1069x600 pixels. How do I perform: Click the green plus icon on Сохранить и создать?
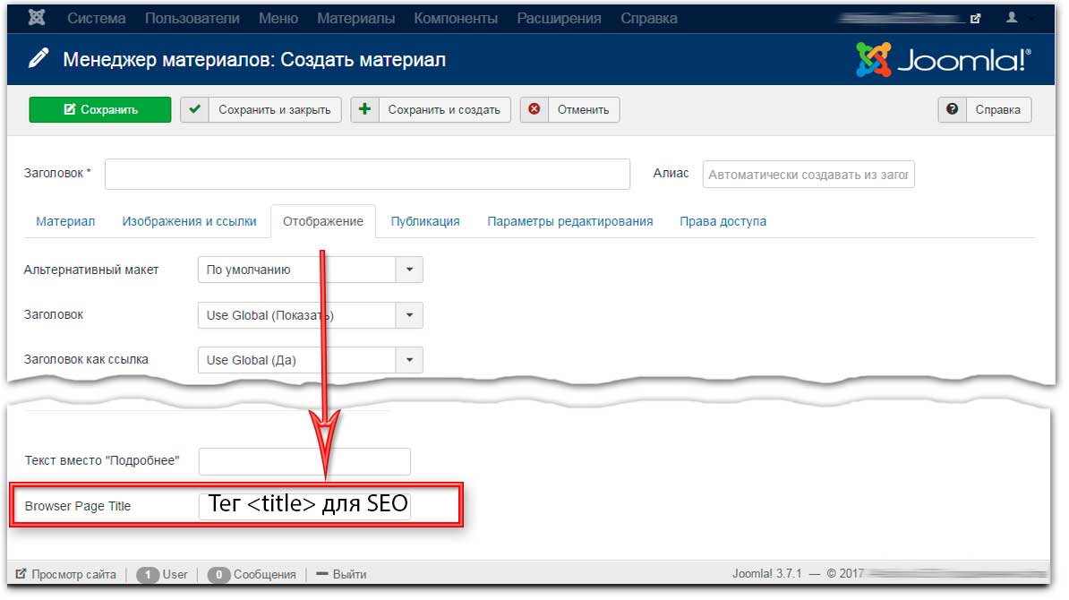pyautogui.click(x=364, y=110)
